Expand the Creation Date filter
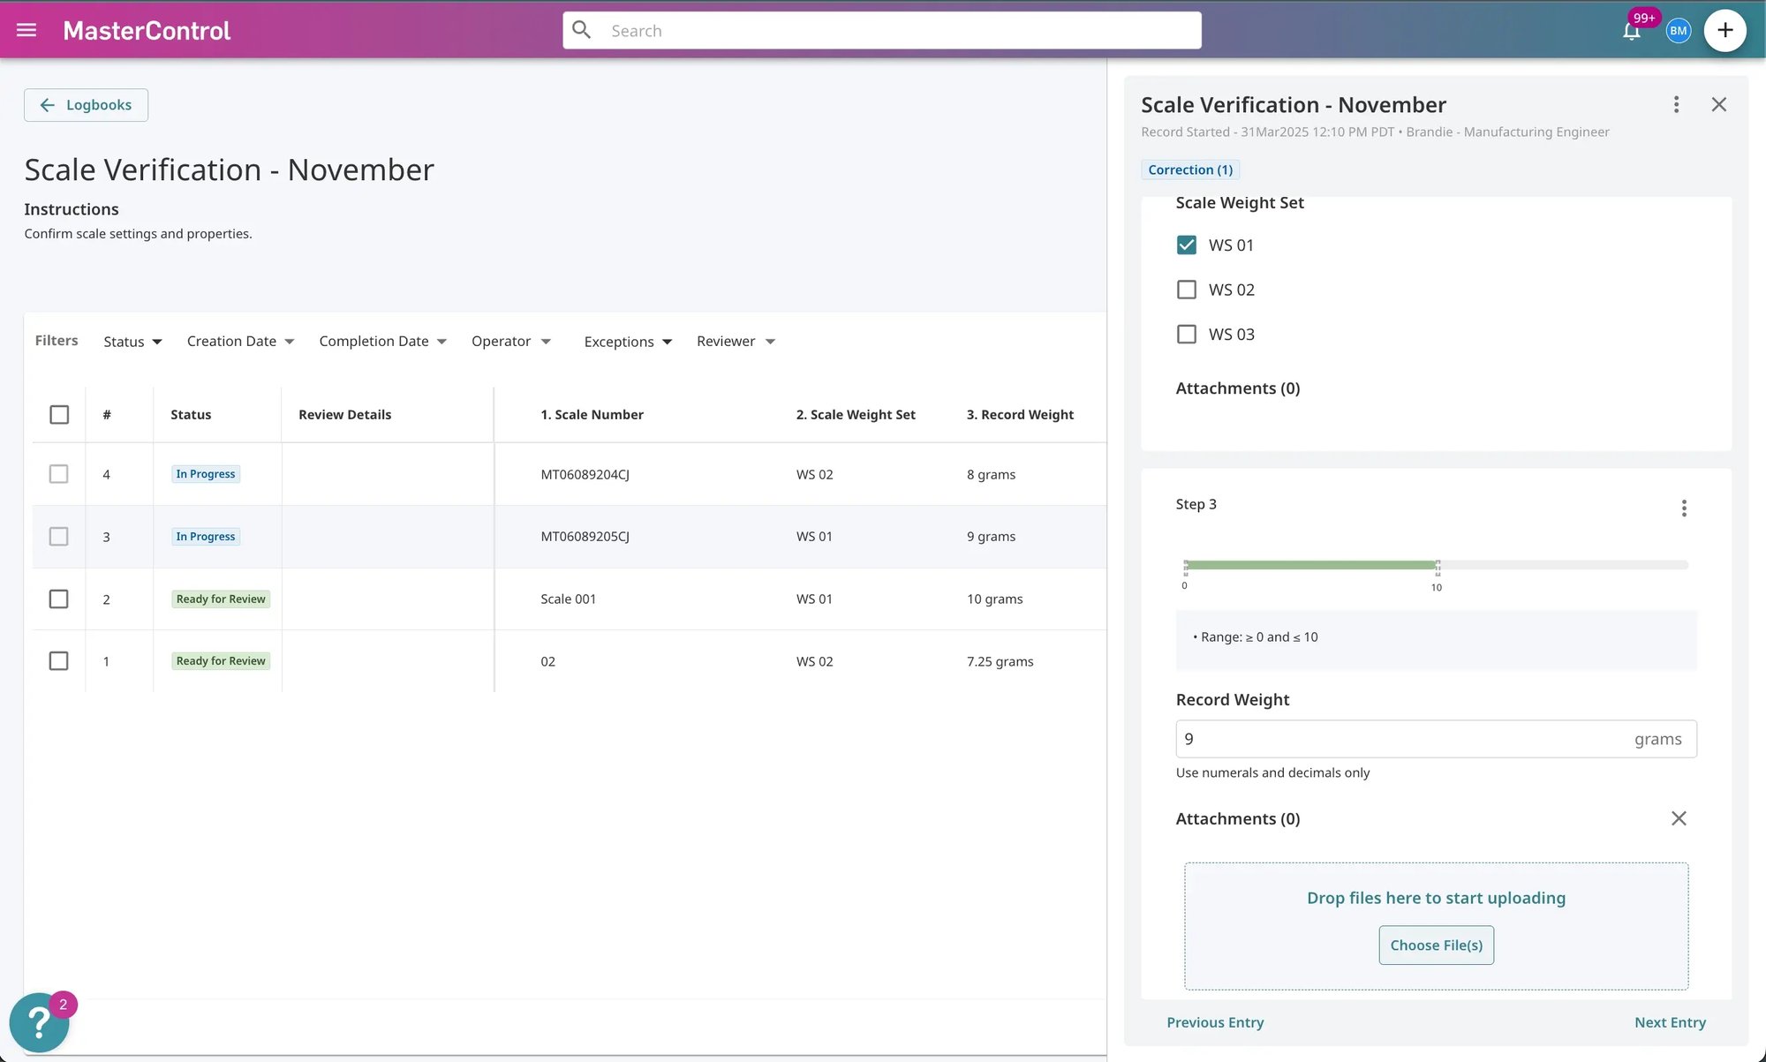1766x1062 pixels. pyautogui.click(x=240, y=342)
